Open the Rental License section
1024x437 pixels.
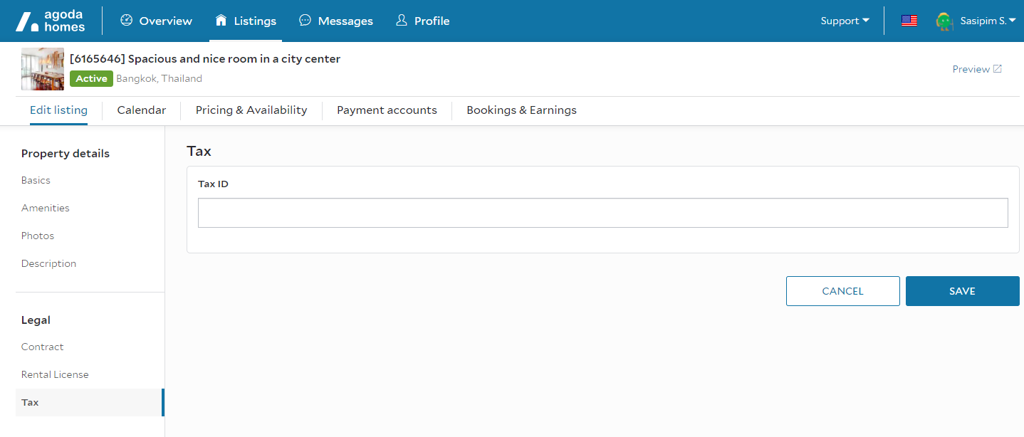point(55,374)
